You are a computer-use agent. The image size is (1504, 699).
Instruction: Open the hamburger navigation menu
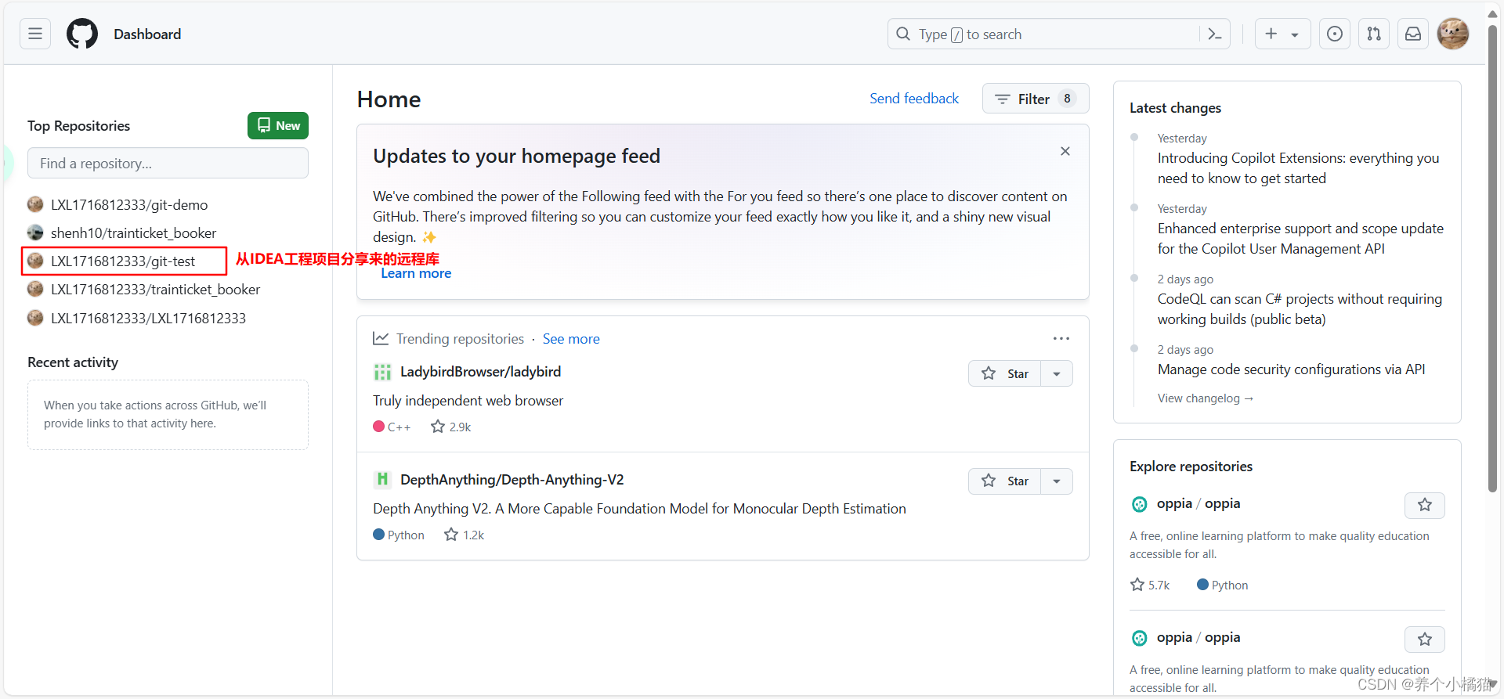(x=35, y=34)
